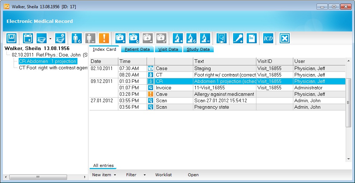The height and width of the screenshot is (183, 355).
Task: Expand the Filter dropdown menu
Action: pos(136,175)
